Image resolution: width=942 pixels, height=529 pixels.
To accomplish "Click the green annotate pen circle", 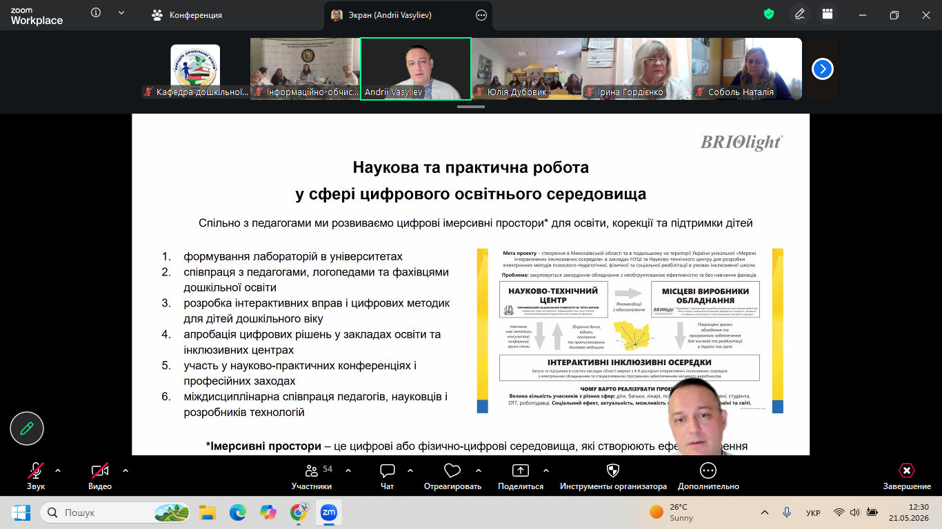I will (x=27, y=428).
